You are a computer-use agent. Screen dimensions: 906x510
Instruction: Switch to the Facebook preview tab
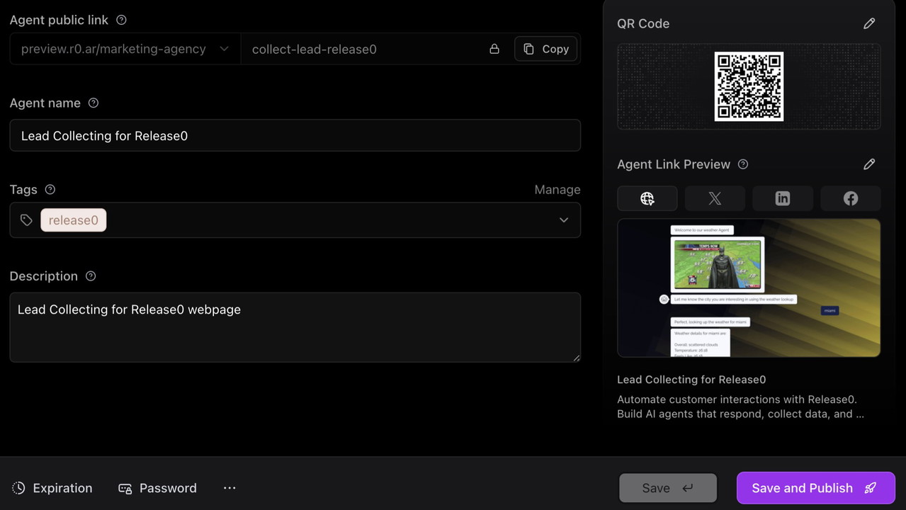click(x=851, y=198)
